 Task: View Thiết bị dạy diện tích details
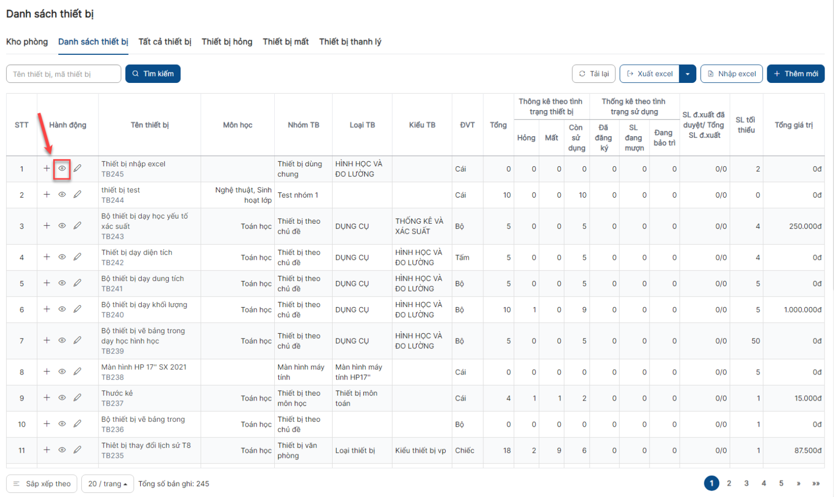[x=62, y=257]
